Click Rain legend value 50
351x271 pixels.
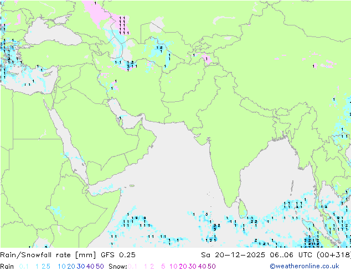tap(100, 267)
